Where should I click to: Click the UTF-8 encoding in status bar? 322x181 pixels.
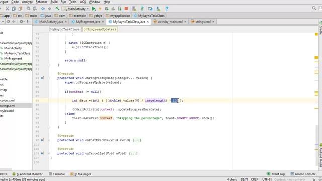(x=267, y=179)
